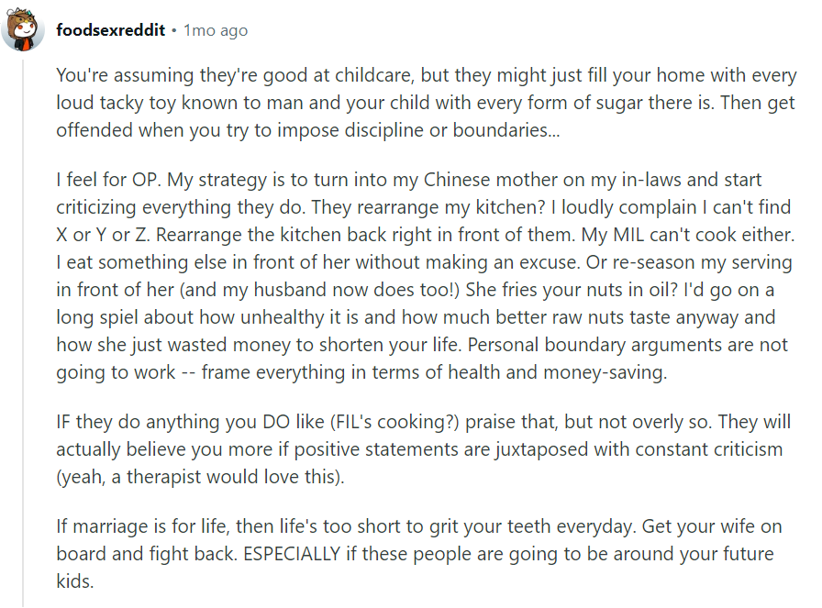
Task: Click the text "(yeah, a therapist would love this)."
Action: (x=200, y=477)
